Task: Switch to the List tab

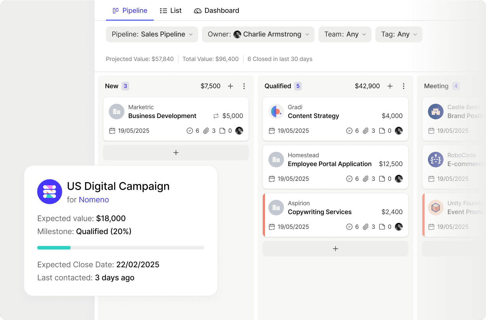Action: pyautogui.click(x=171, y=11)
